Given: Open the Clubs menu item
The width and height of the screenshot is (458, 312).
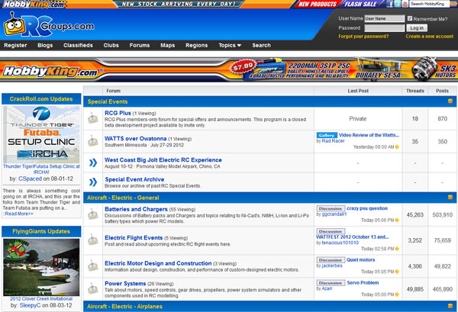Looking at the screenshot, I should 111,45.
